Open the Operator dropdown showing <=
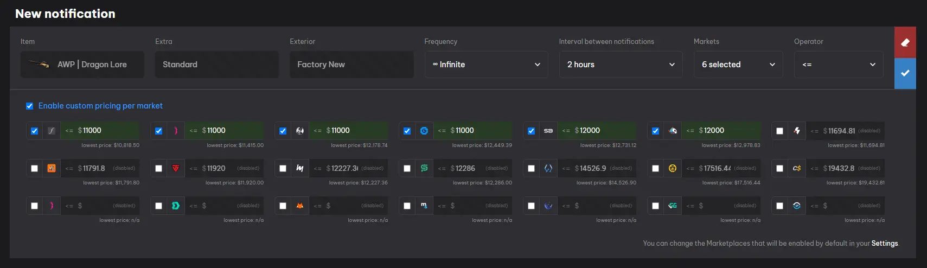Image resolution: width=927 pixels, height=268 pixels. click(839, 65)
